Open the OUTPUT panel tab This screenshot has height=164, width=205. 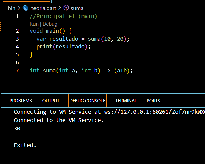[51, 101]
